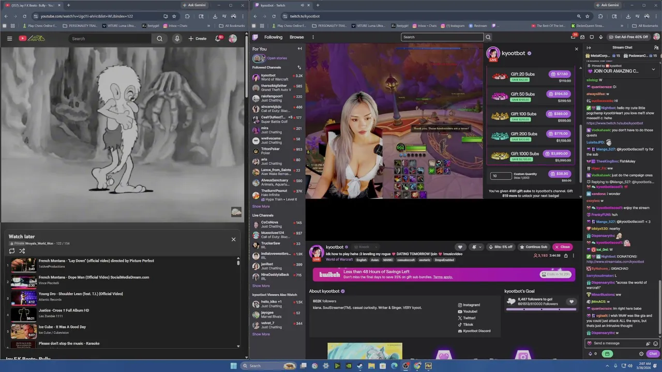
Task: Click the follow heart button for kyootbot
Action: (x=460, y=247)
